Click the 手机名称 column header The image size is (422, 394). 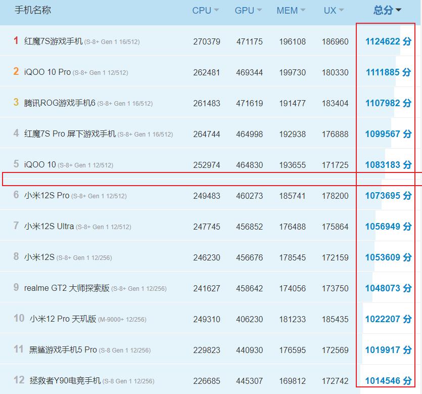pos(32,10)
